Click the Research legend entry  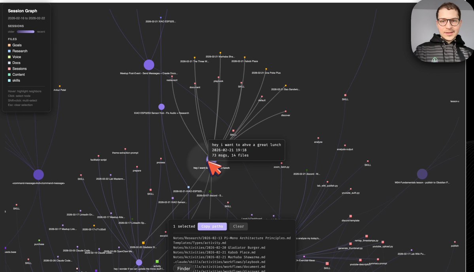(x=20, y=51)
